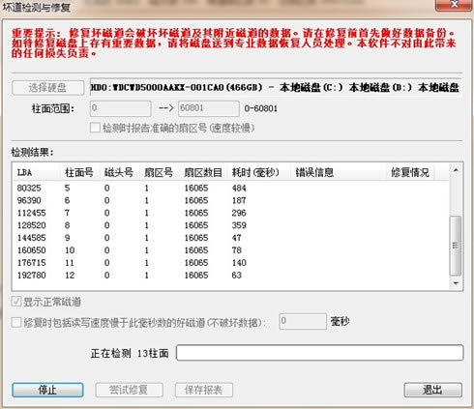
Task: Click the 退出 exit button
Action: pyautogui.click(x=432, y=390)
